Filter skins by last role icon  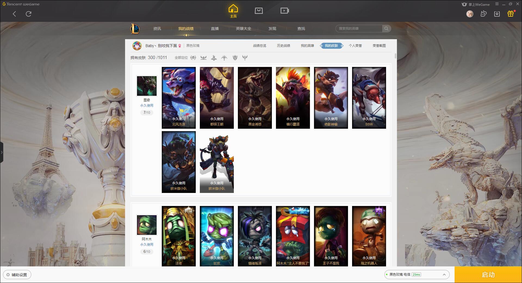pyautogui.click(x=245, y=58)
